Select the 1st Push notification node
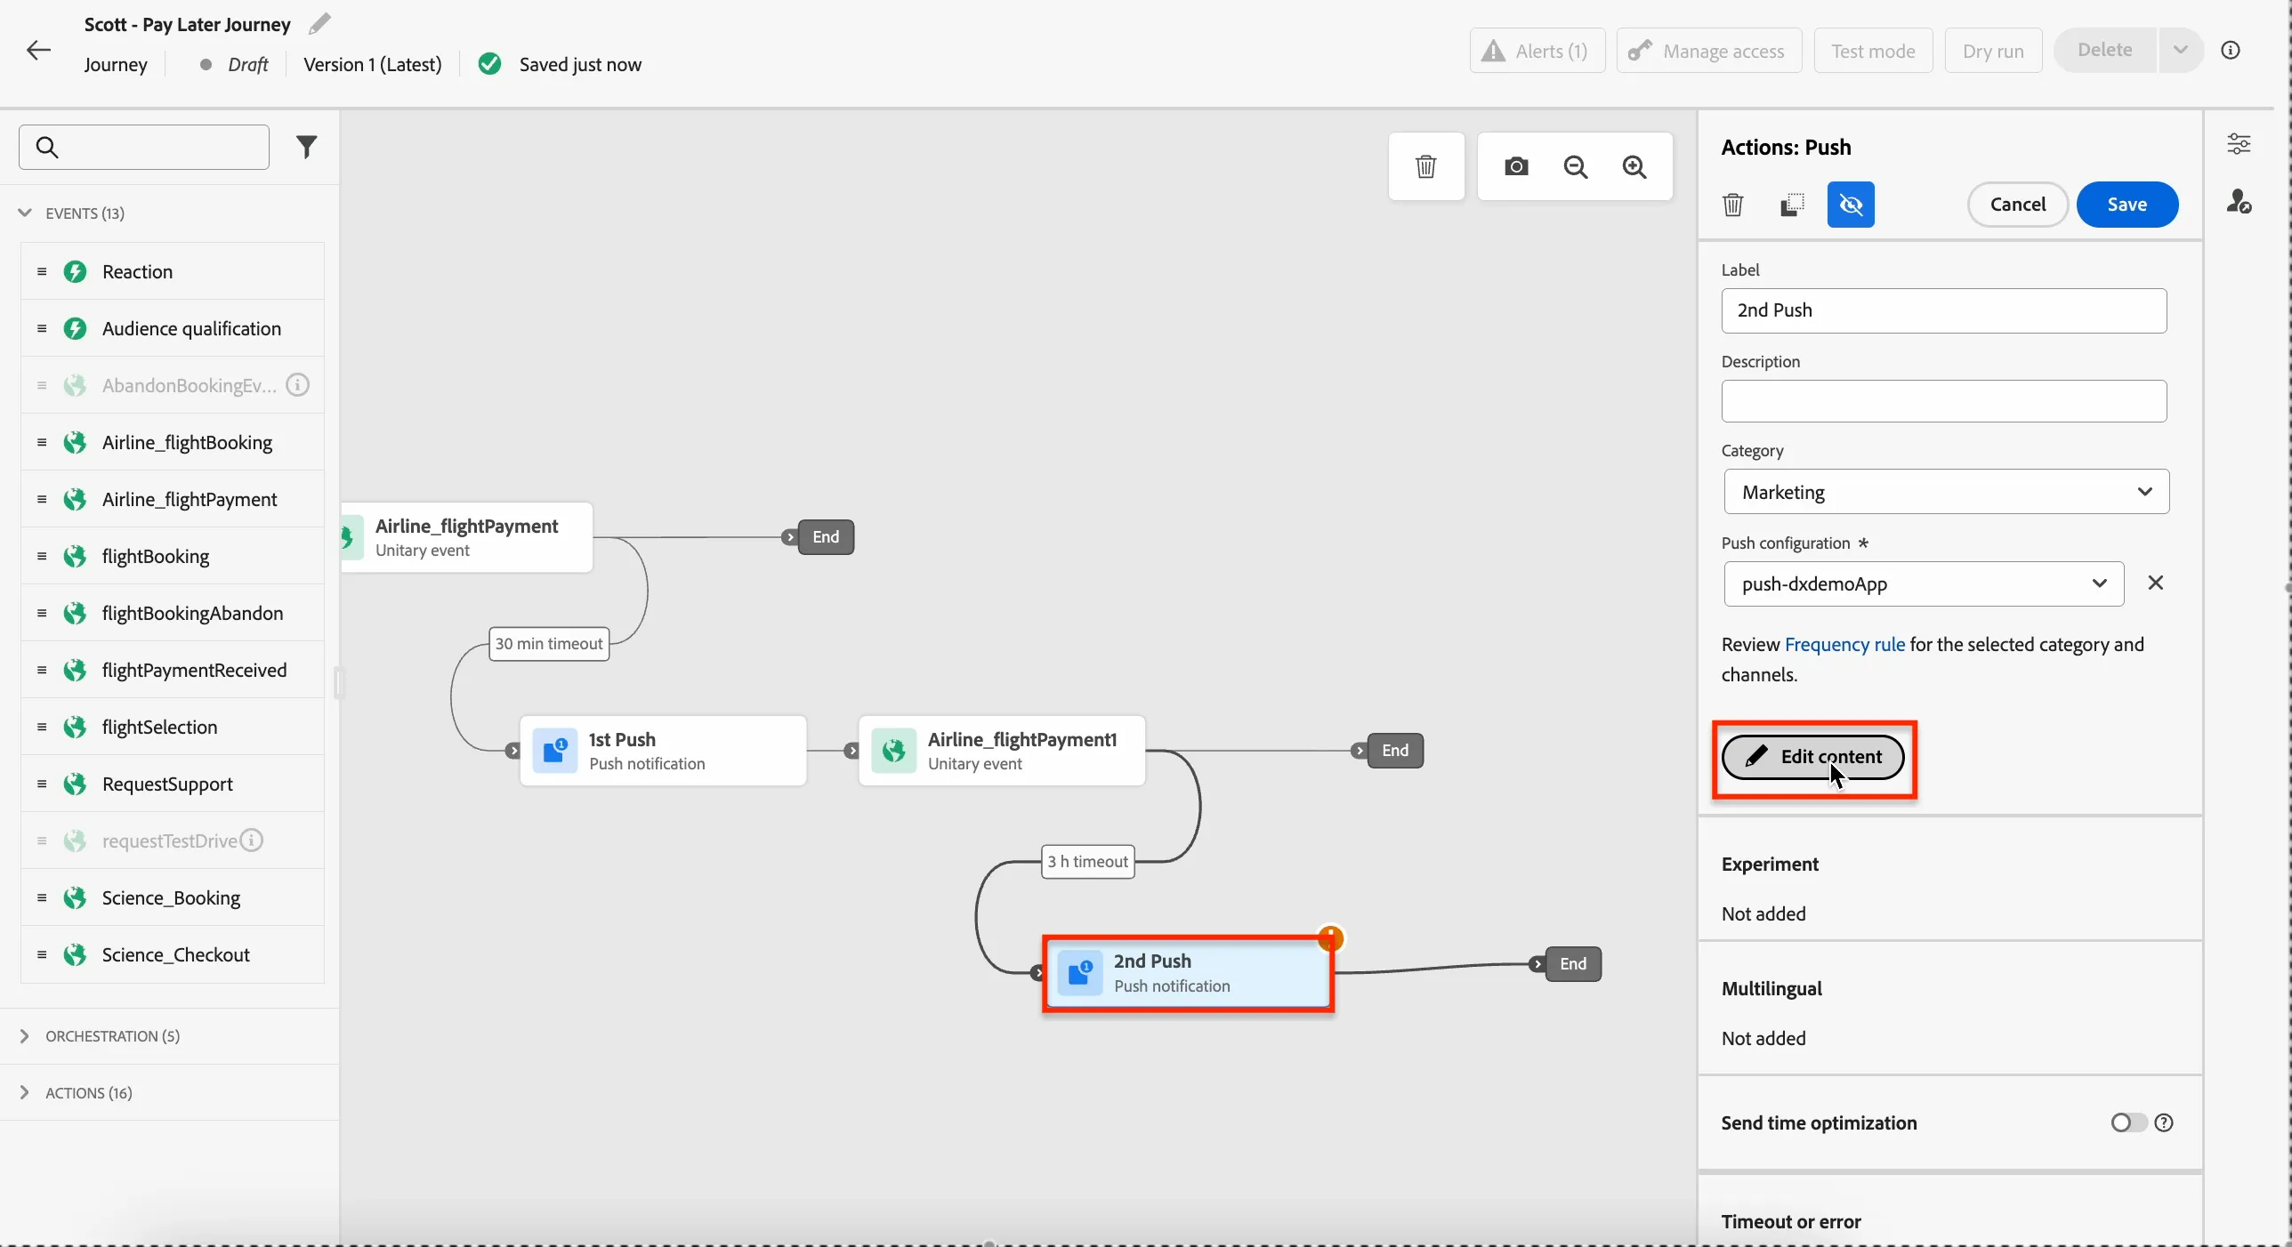 [663, 751]
